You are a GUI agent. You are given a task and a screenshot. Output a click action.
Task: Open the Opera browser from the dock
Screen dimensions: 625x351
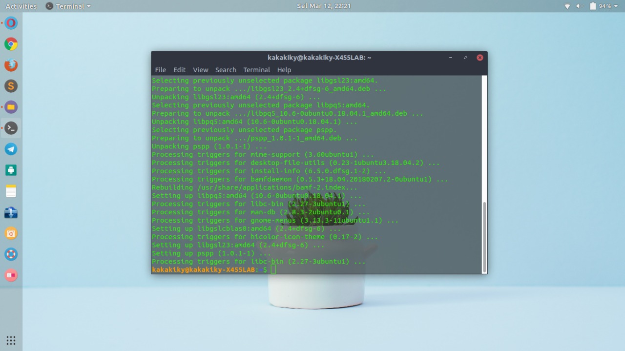click(x=11, y=22)
